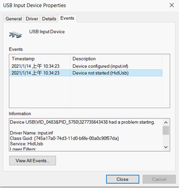Viewport: 179px width, 188px height.
Task: Click the first 10:34:23 timestamp cell
Action: pyautogui.click(x=35, y=66)
